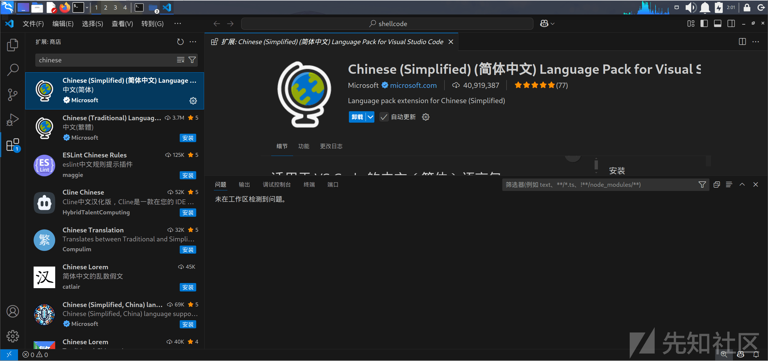Toggle the primary side bar
768x361 pixels.
[704, 24]
